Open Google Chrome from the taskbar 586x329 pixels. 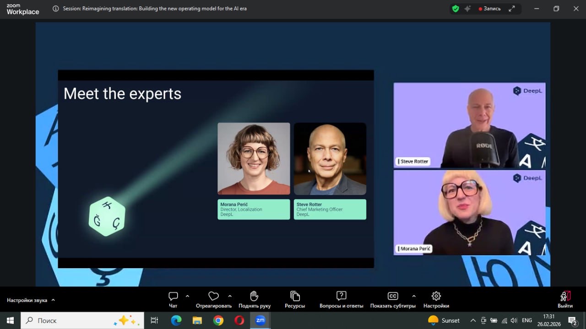click(218, 320)
